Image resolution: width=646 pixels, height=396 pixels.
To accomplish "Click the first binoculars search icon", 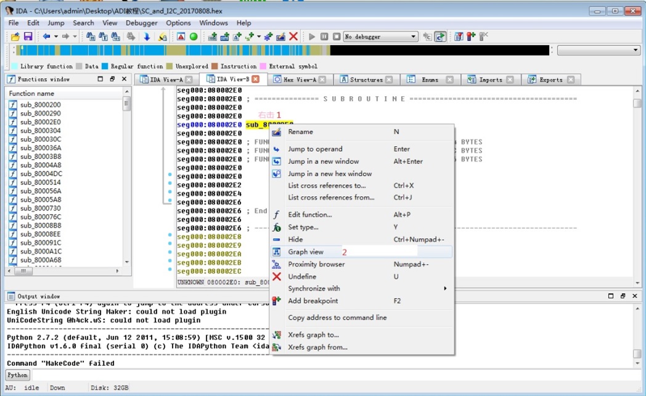I will pyautogui.click(x=90, y=36).
